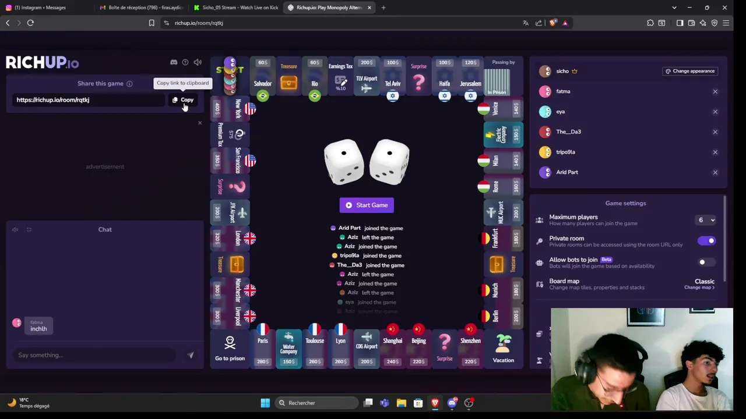This screenshot has height=419, width=746.
Task: Select the room URL text field
Action: pos(87,100)
